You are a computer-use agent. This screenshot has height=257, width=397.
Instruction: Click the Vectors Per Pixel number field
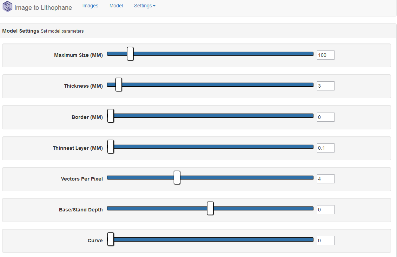pyautogui.click(x=325, y=179)
